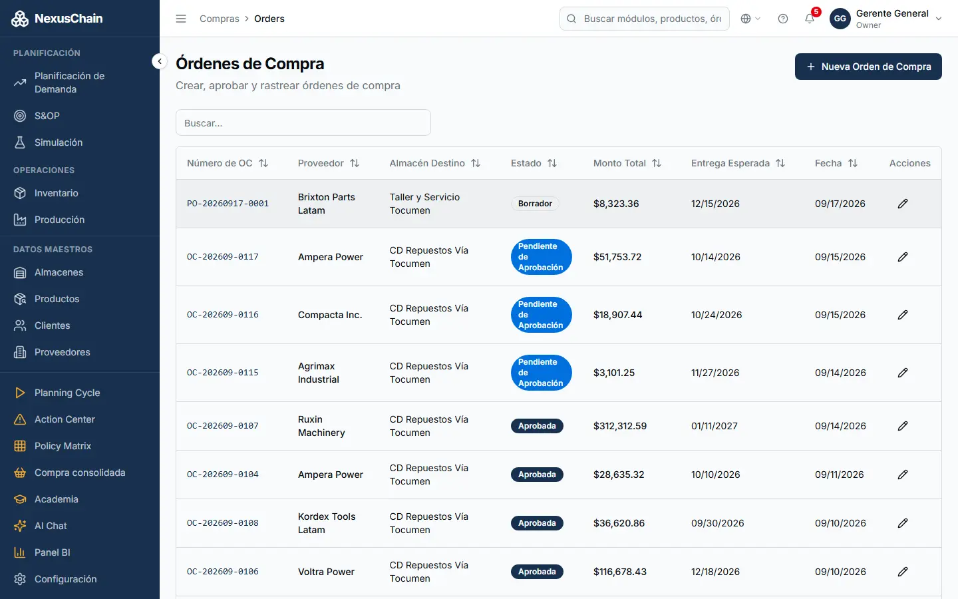Sort by Monto Total column
The image size is (958, 599).
(627, 163)
